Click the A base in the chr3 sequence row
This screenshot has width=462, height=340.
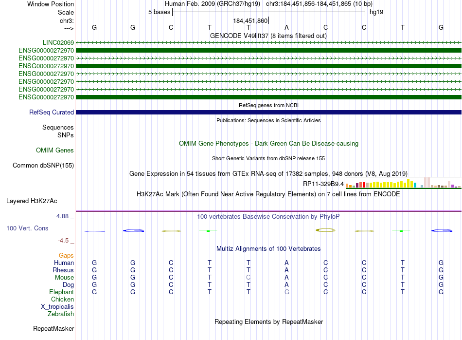coord(286,27)
